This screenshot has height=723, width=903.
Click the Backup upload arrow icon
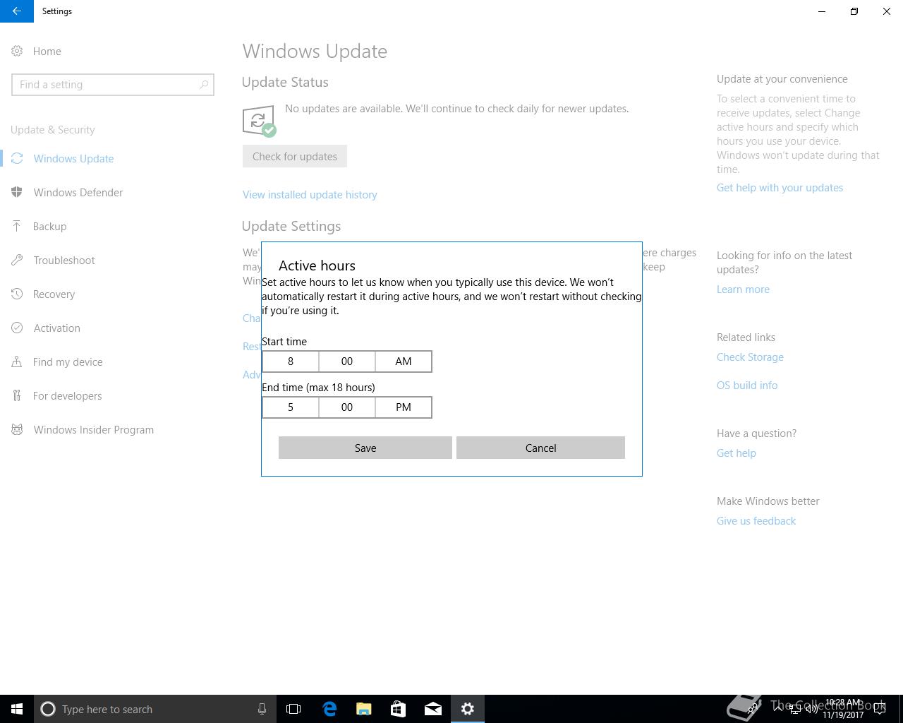coord(17,226)
